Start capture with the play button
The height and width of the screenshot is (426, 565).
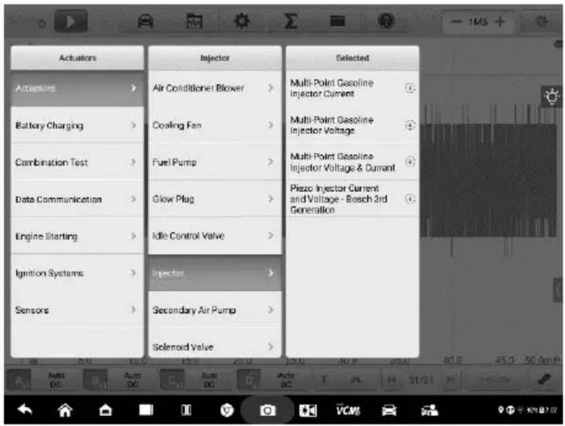(x=71, y=21)
